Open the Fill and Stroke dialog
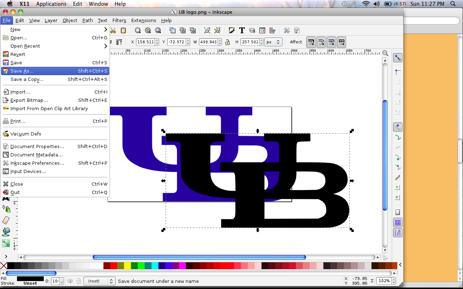Image resolution: width=463 pixels, height=289 pixels. point(232,30)
